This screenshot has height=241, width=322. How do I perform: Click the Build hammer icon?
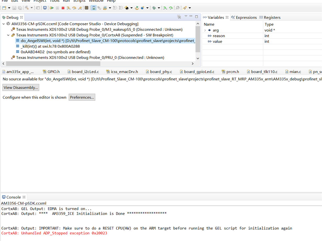(x=27, y=8)
